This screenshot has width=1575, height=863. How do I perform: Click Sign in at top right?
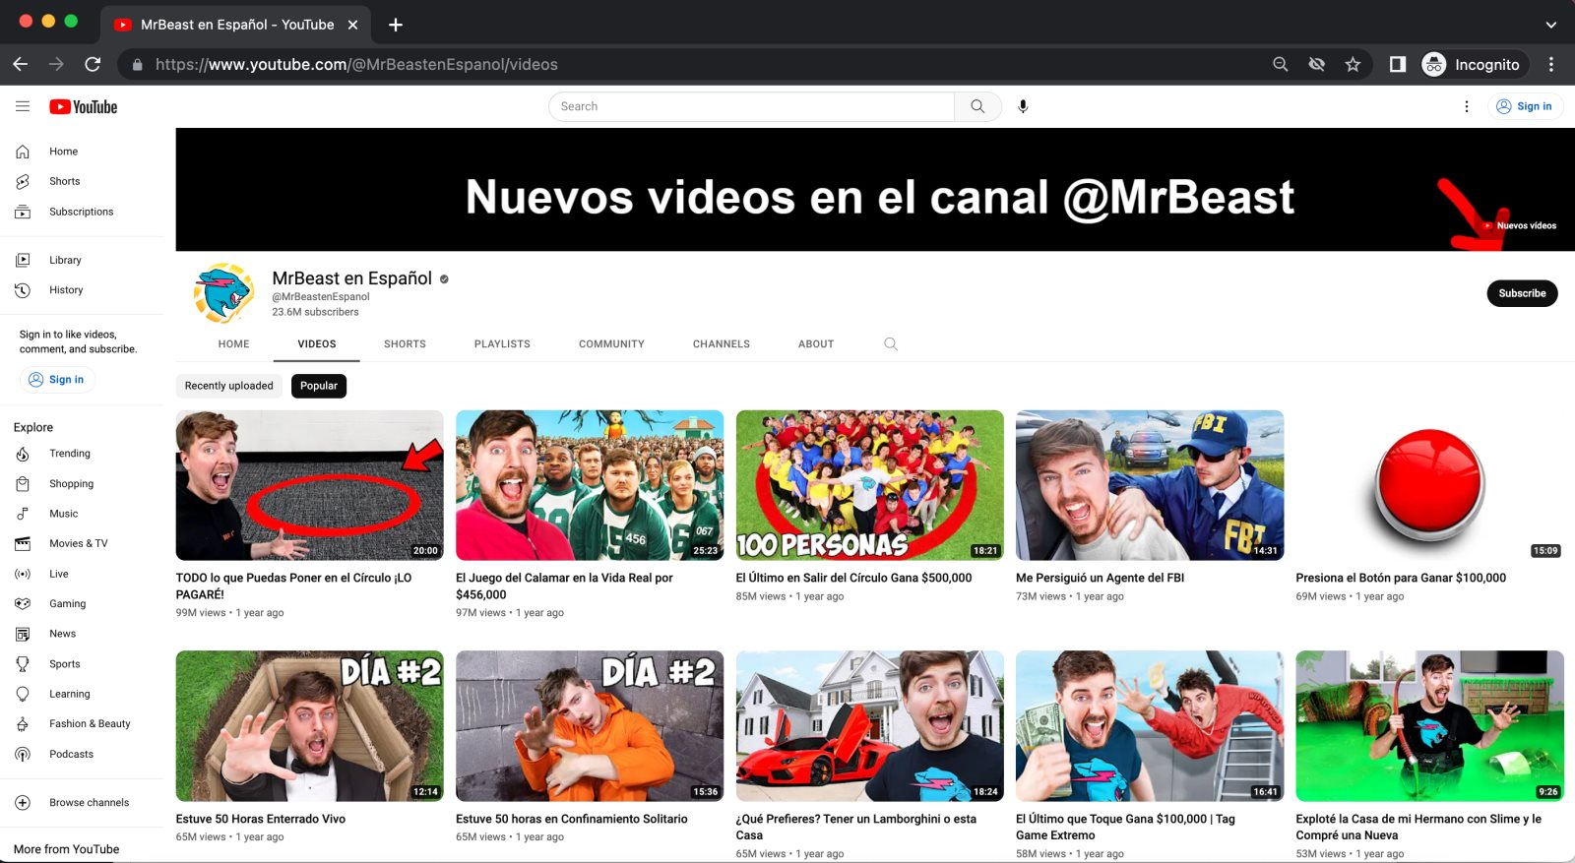1525,106
